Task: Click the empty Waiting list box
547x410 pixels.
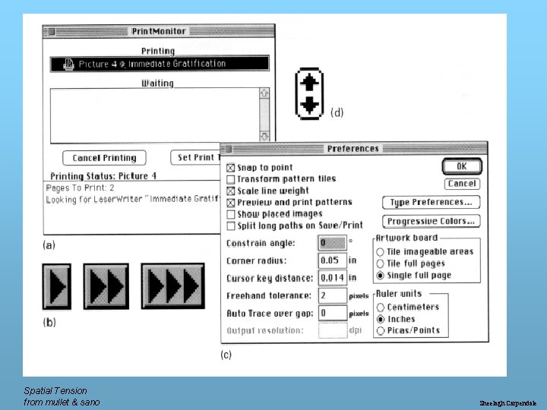Action: click(155, 115)
